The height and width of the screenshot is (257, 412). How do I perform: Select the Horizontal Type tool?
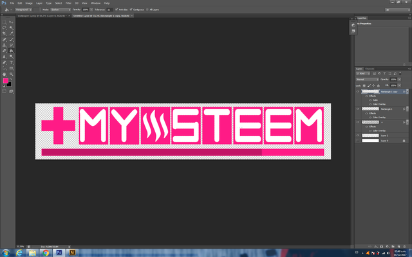pos(12,63)
